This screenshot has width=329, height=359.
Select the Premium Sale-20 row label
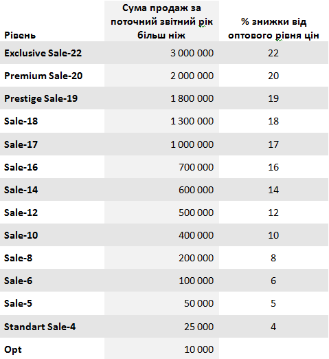pyautogui.click(x=52, y=76)
